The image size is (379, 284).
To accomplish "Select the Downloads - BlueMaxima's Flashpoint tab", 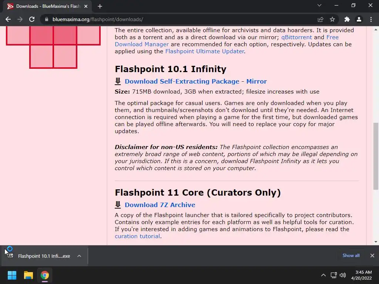I will [47, 6].
